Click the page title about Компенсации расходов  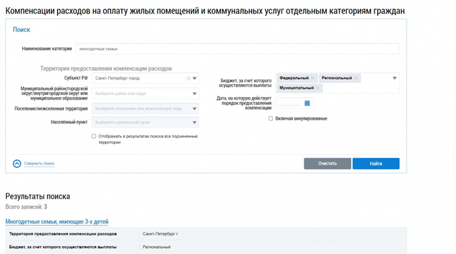[x=205, y=11]
